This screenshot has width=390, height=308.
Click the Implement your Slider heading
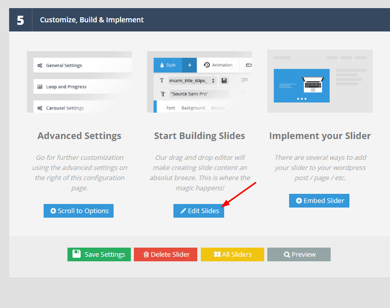tap(320, 136)
